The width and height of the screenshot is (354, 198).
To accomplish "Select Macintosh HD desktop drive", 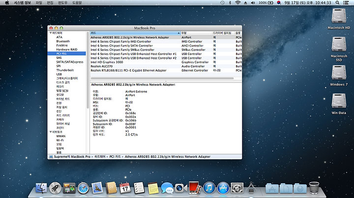I will [339, 16].
